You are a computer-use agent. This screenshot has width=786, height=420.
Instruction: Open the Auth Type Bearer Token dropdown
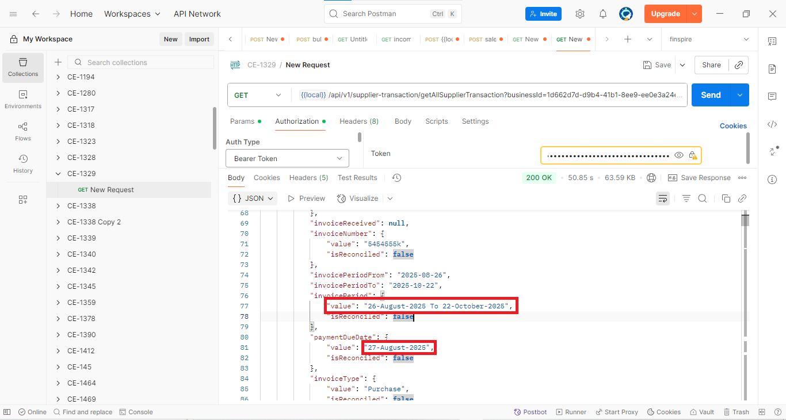[287, 158]
